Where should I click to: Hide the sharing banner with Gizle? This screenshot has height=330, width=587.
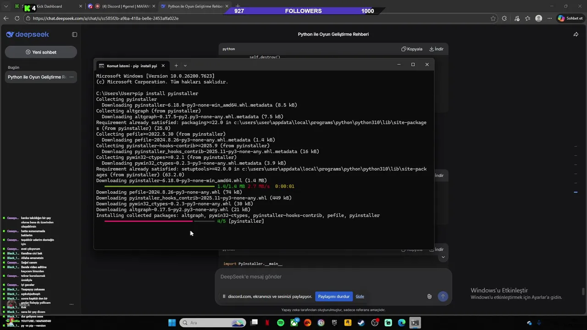tap(360, 297)
